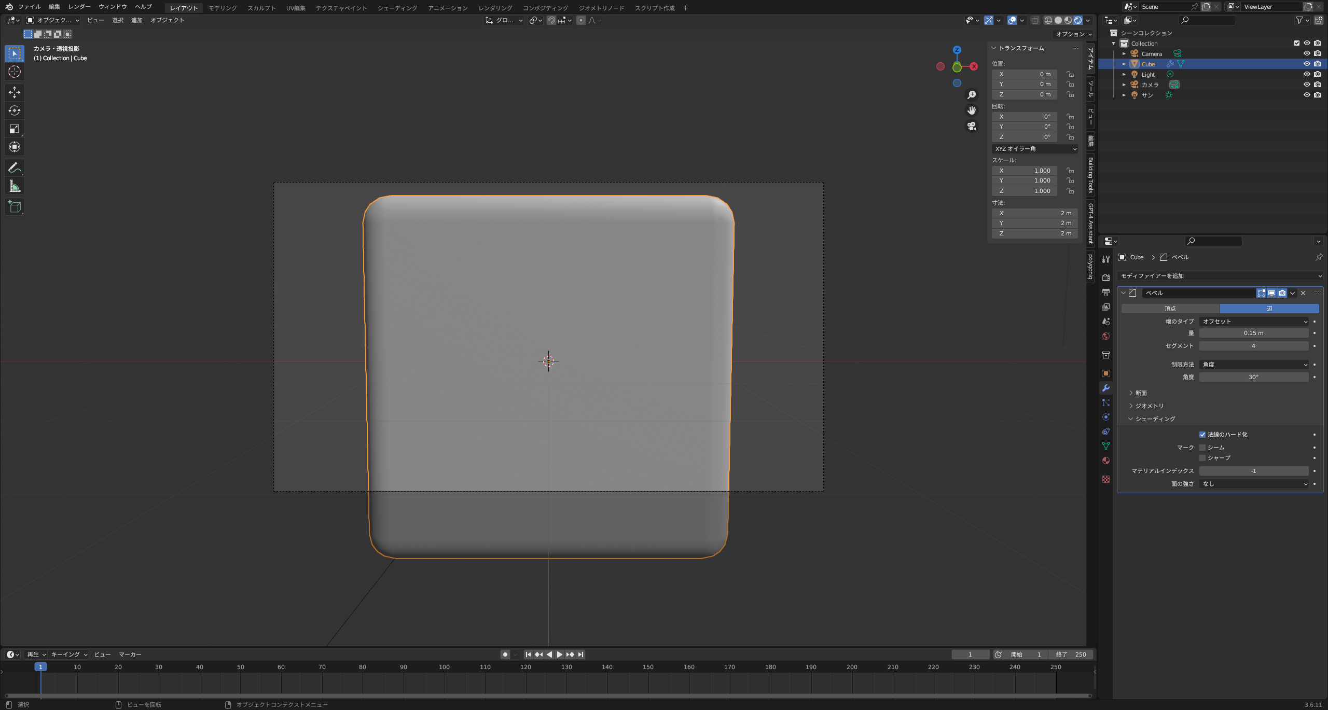The image size is (1328, 710).
Task: Open the Material properties tab icon
Action: [x=1105, y=461]
